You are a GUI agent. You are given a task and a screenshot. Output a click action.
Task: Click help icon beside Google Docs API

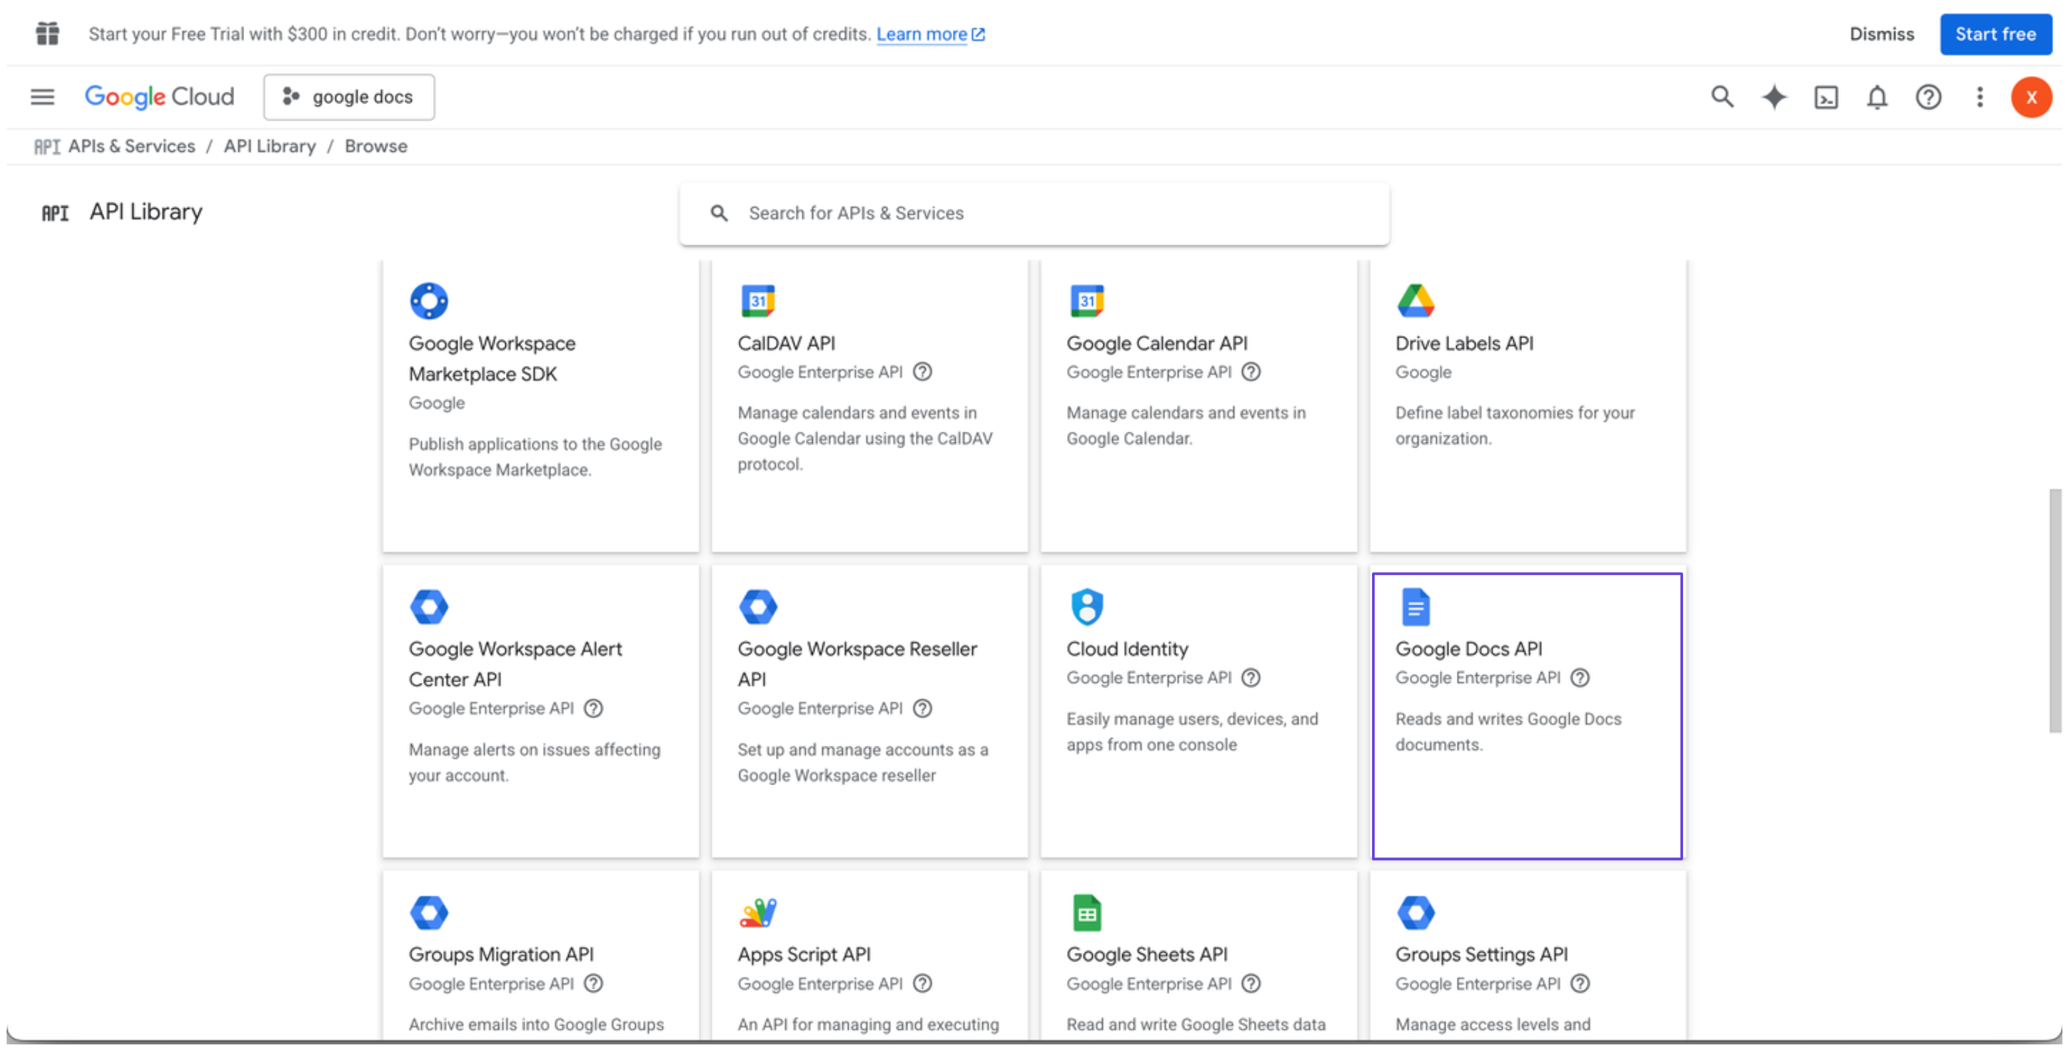pyautogui.click(x=1579, y=678)
